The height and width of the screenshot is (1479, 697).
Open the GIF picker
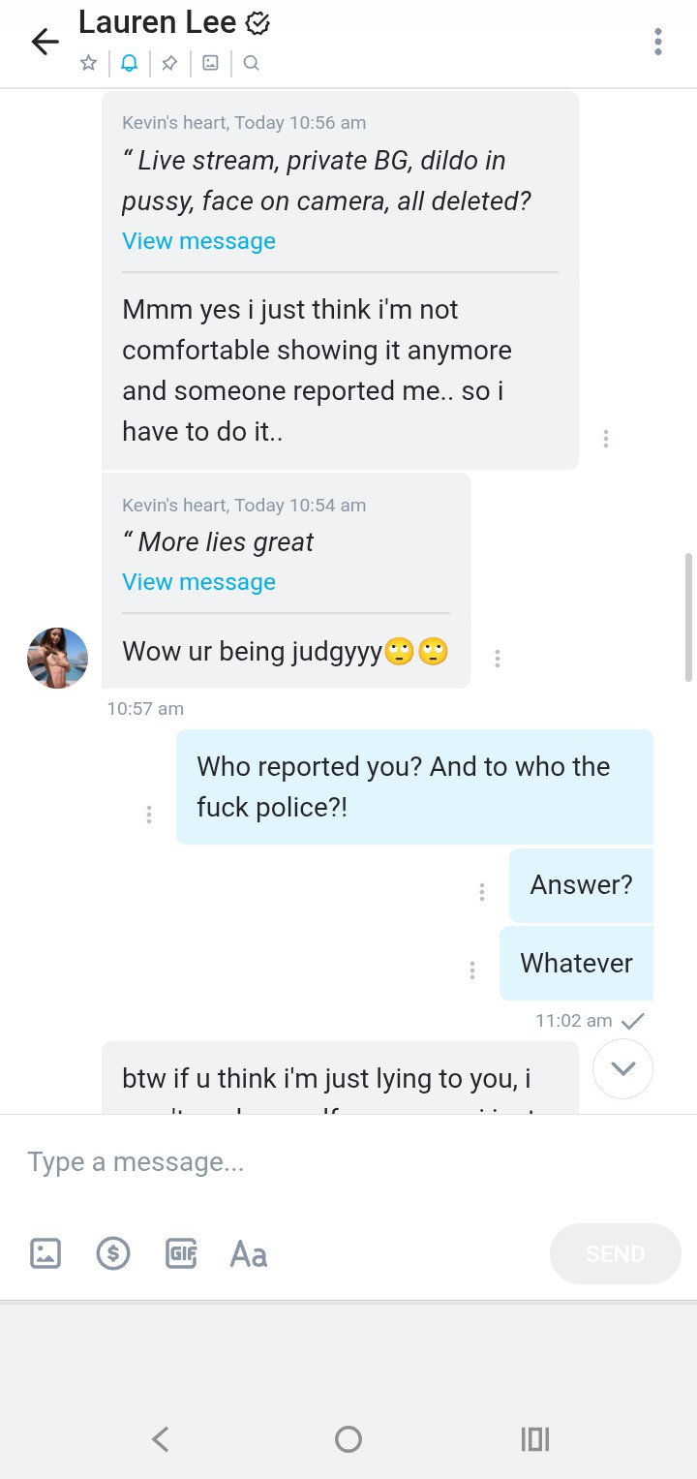pyautogui.click(x=182, y=1253)
